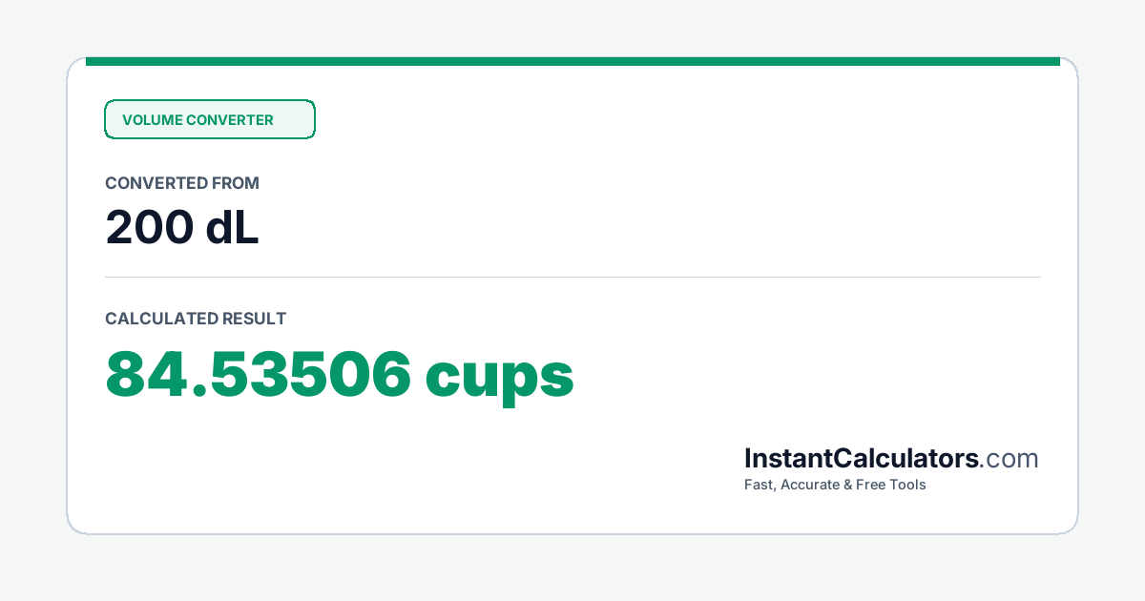Click the divider line between sections
Viewport: 1145px width, 601px height.
pos(572,278)
